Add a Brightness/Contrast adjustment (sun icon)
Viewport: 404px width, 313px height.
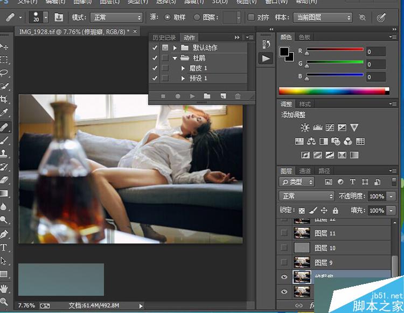click(305, 128)
